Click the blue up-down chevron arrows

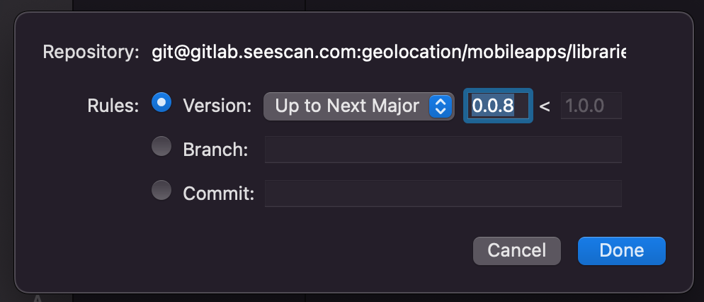click(x=441, y=106)
